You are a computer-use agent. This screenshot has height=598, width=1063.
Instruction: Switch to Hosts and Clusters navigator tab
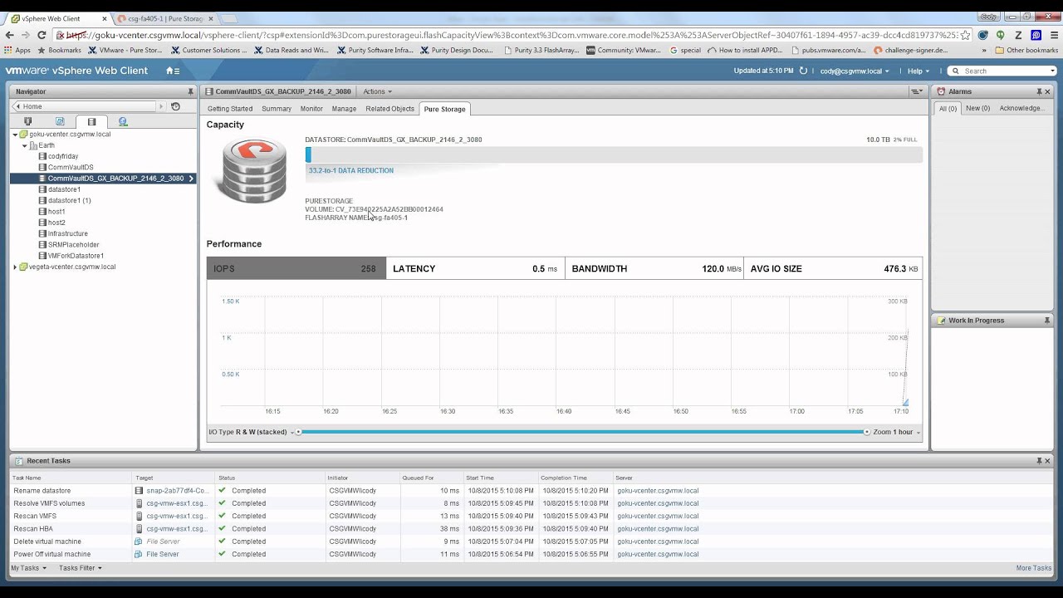pos(27,121)
